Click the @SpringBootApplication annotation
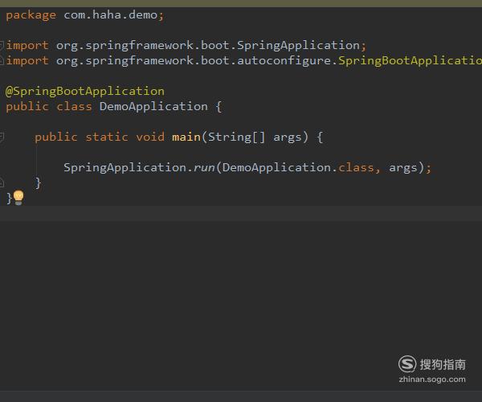This screenshot has width=482, height=402. pos(85,92)
